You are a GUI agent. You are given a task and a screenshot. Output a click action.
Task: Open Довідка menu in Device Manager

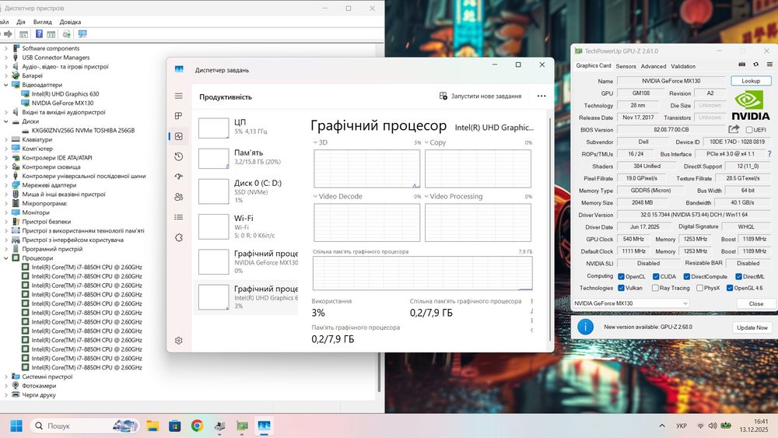pyautogui.click(x=70, y=22)
